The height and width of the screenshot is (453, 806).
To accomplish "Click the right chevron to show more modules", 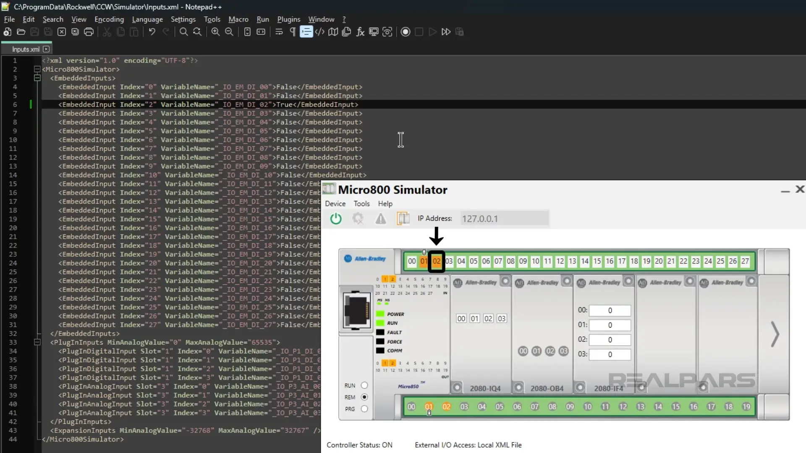I will point(775,334).
